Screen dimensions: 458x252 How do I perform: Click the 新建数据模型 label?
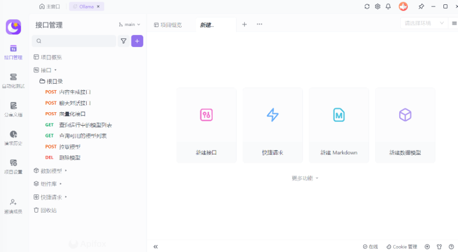(x=405, y=153)
